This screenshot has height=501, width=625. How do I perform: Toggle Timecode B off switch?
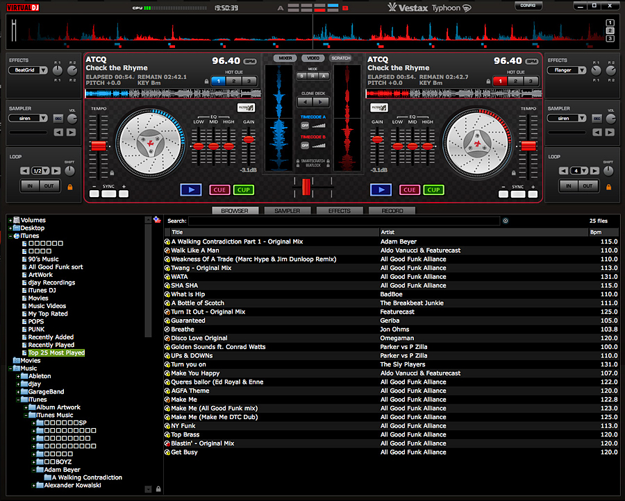click(x=304, y=146)
